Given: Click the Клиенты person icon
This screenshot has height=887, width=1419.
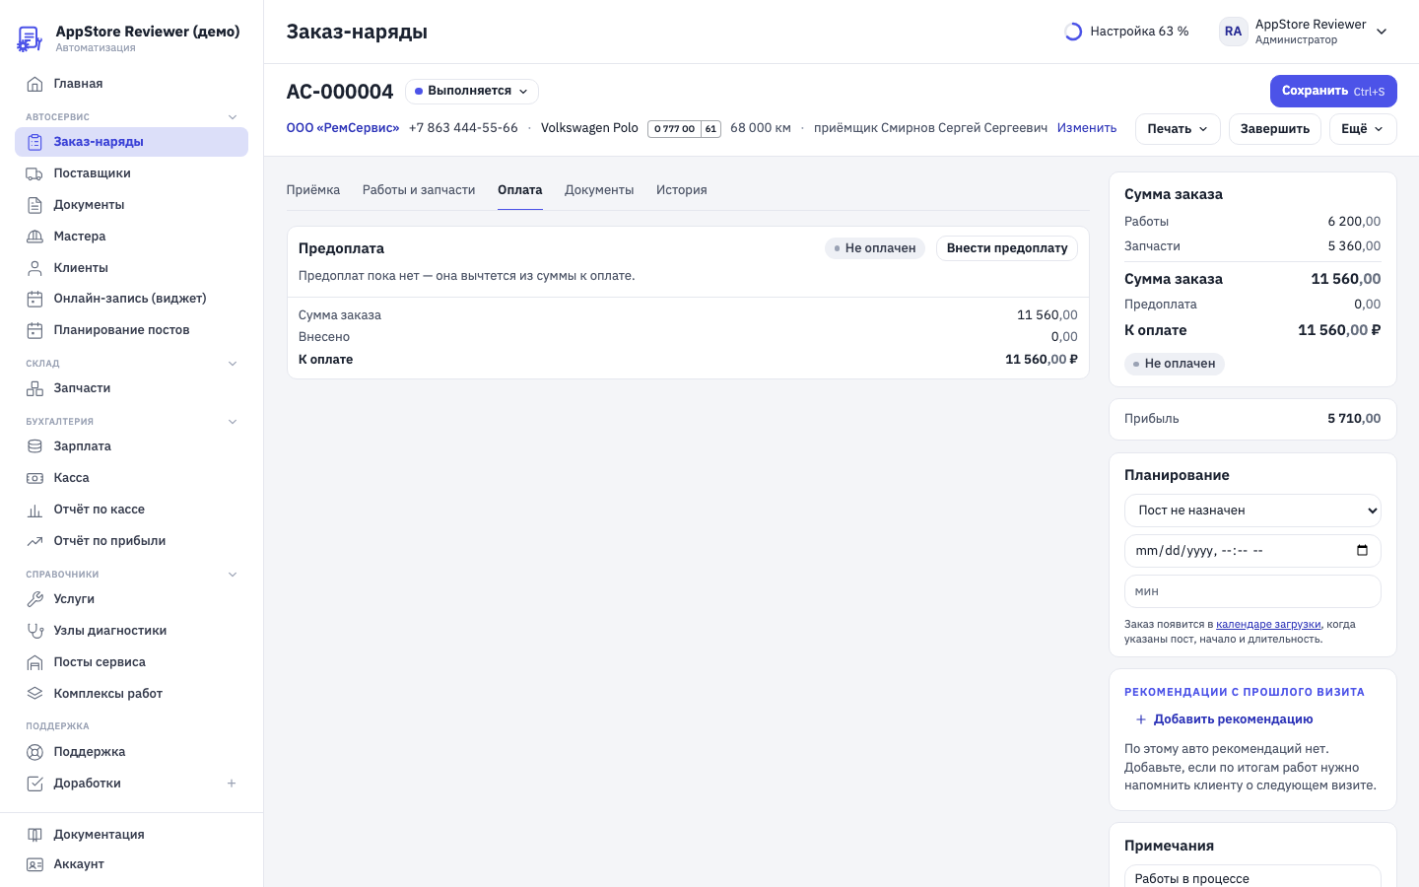Looking at the screenshot, I should click(x=34, y=268).
